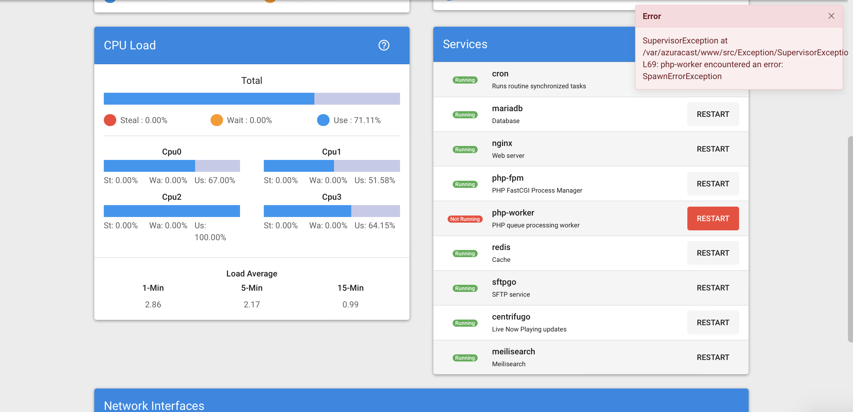
Task: Restart the php-fpm service
Action: point(713,184)
